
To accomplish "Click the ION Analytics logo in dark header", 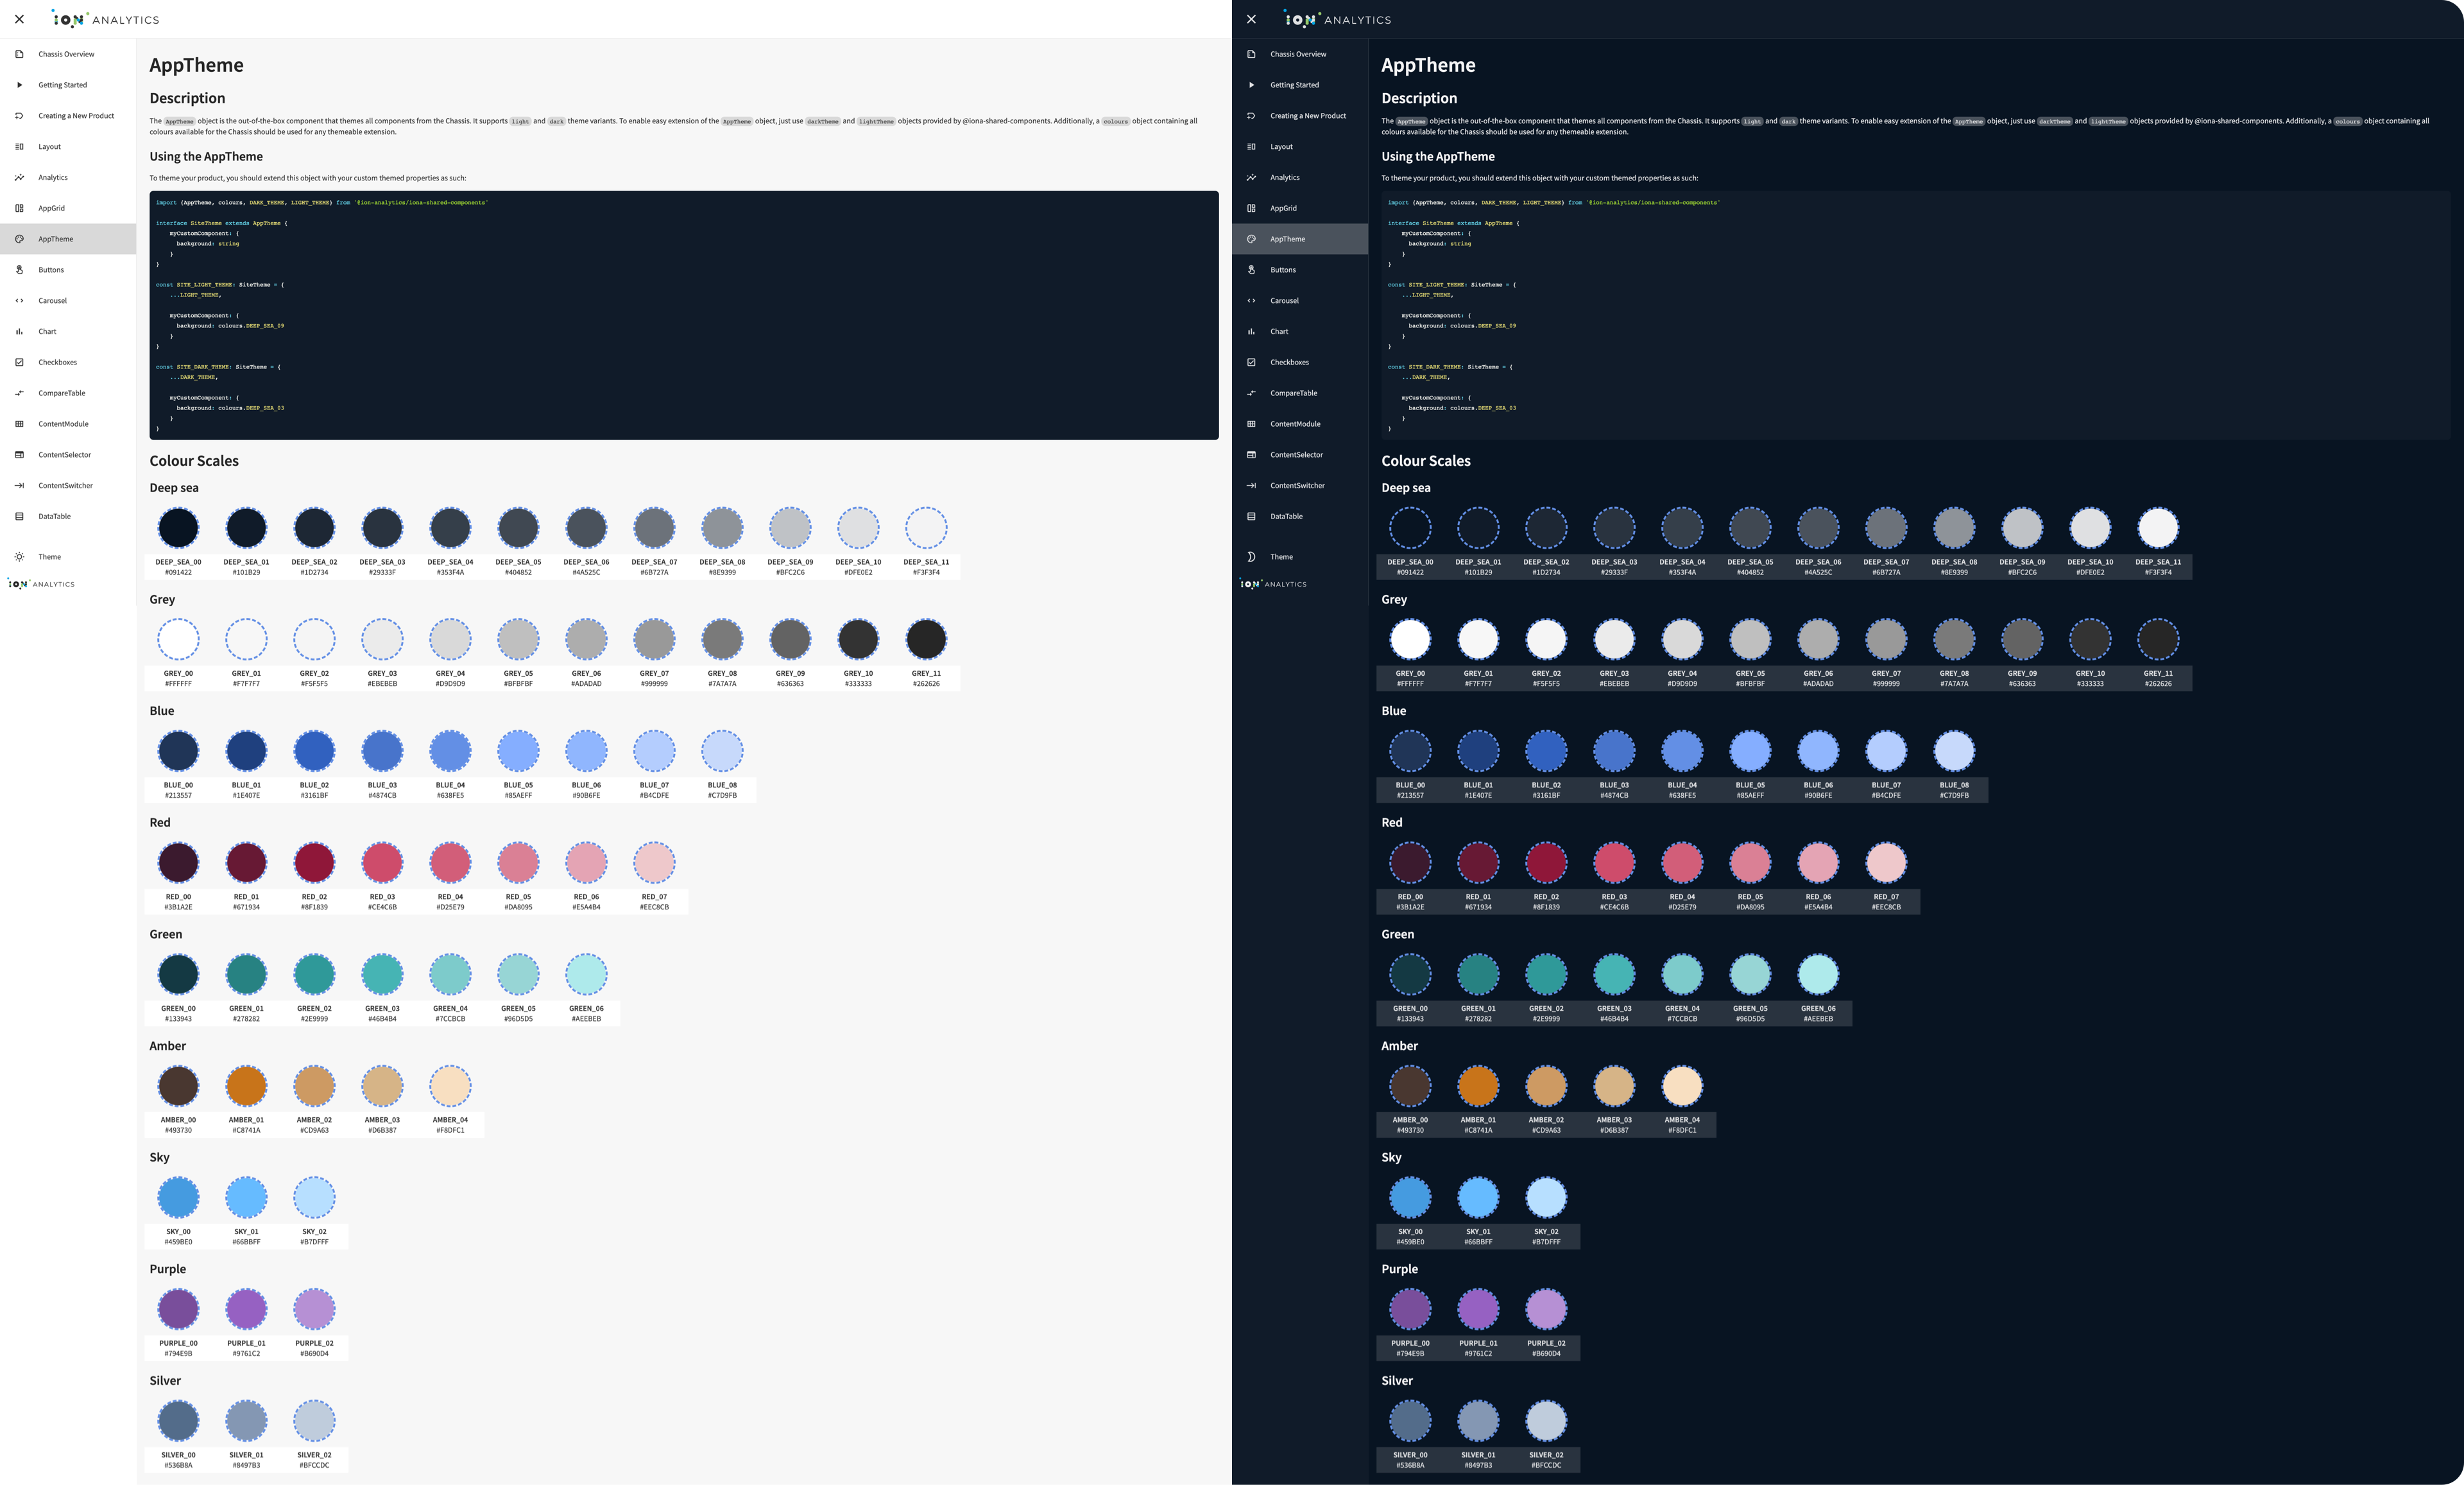I will tap(1337, 19).
